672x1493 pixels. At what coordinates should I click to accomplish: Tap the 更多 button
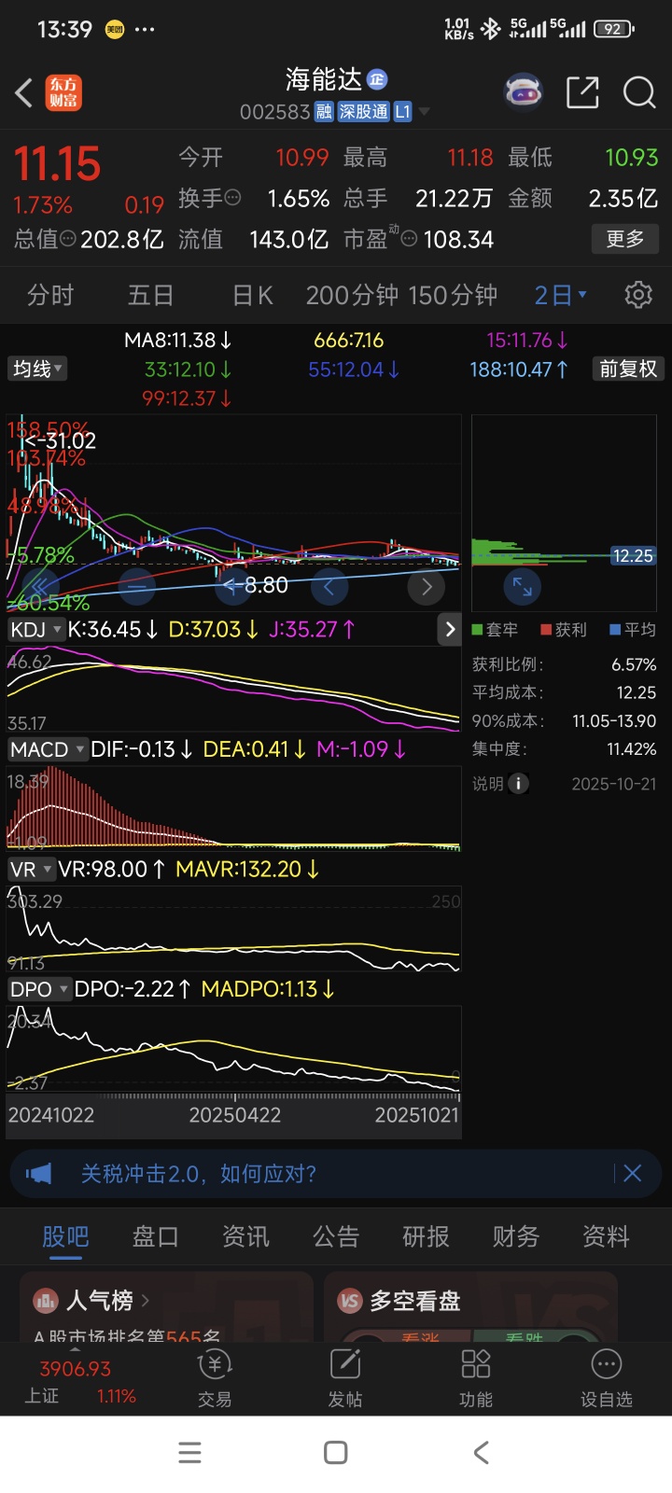coord(625,239)
